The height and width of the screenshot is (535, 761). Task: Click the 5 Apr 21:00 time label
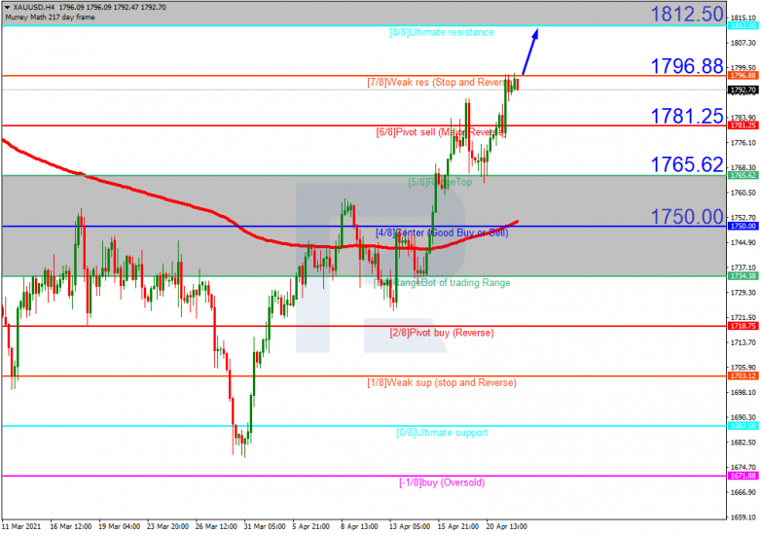(310, 527)
